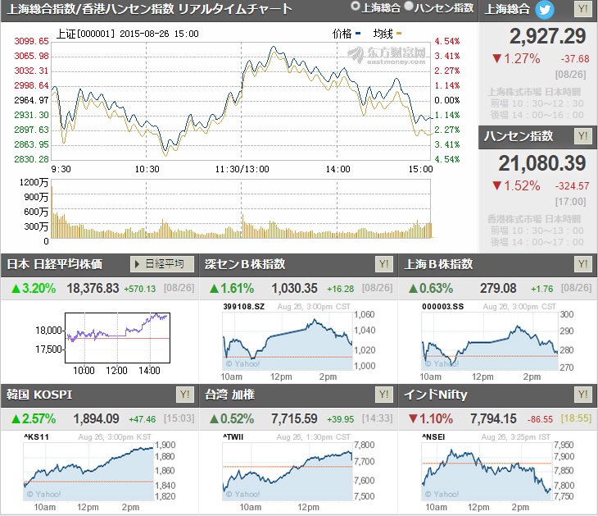Open the Twitter bird icon

click(545, 10)
